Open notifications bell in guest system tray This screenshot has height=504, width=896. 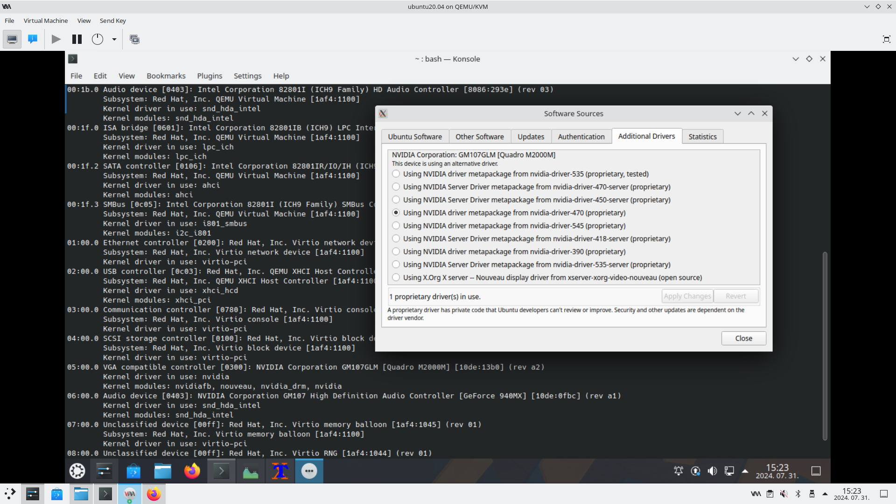(679, 471)
